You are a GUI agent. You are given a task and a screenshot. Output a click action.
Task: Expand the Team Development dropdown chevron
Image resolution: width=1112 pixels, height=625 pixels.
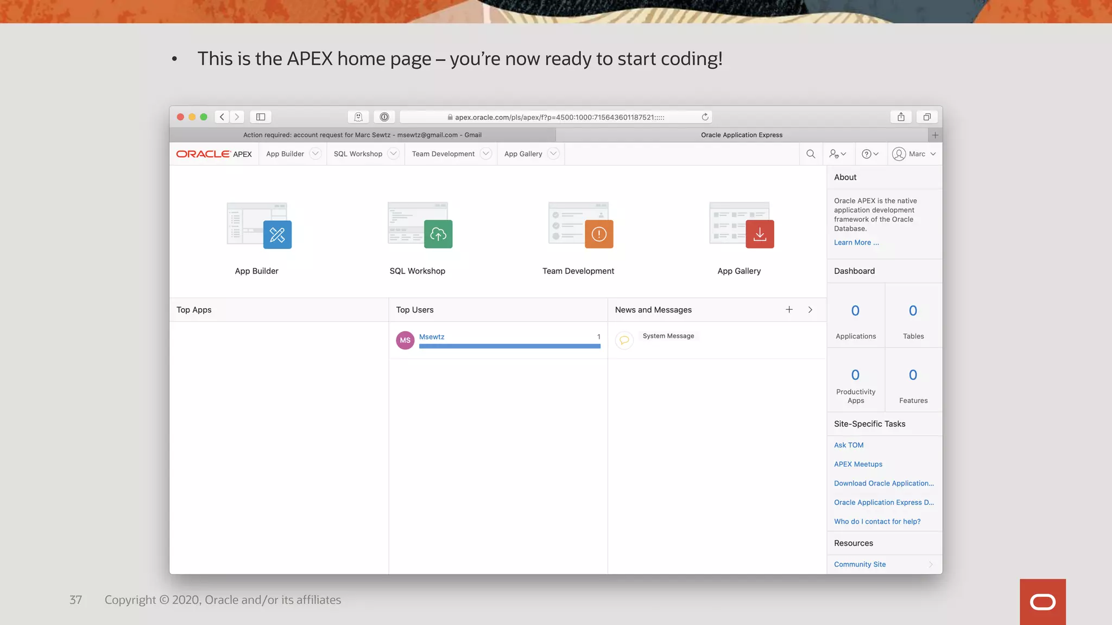pyautogui.click(x=486, y=154)
